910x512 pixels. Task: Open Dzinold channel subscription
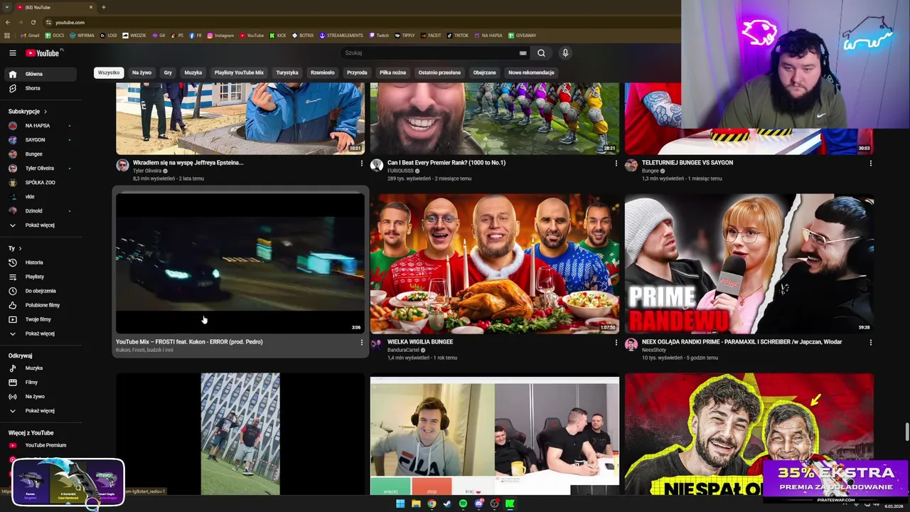tap(41, 210)
